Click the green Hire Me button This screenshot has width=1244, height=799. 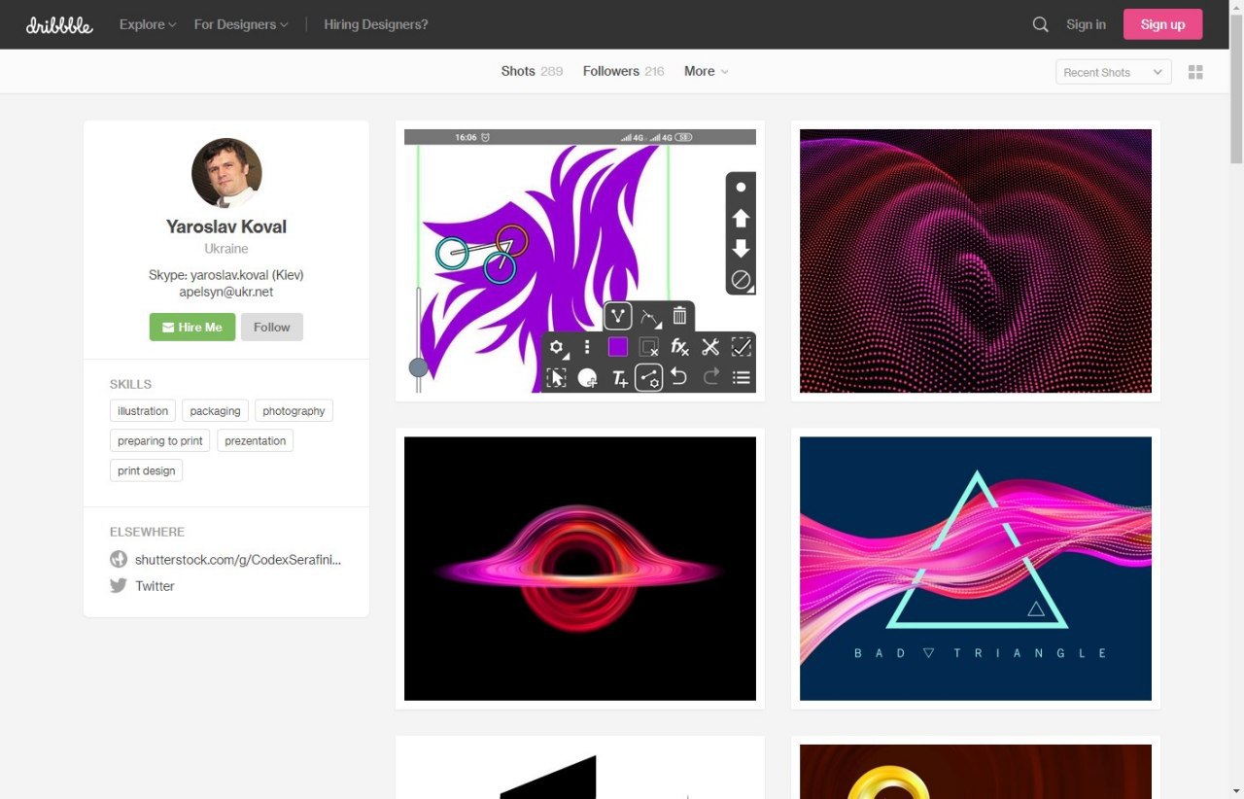192,327
